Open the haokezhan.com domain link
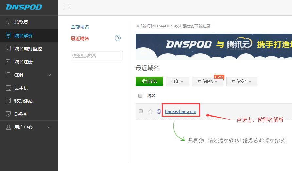 click(181, 111)
